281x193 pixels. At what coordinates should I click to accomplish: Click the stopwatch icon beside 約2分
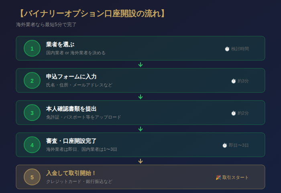233,113
